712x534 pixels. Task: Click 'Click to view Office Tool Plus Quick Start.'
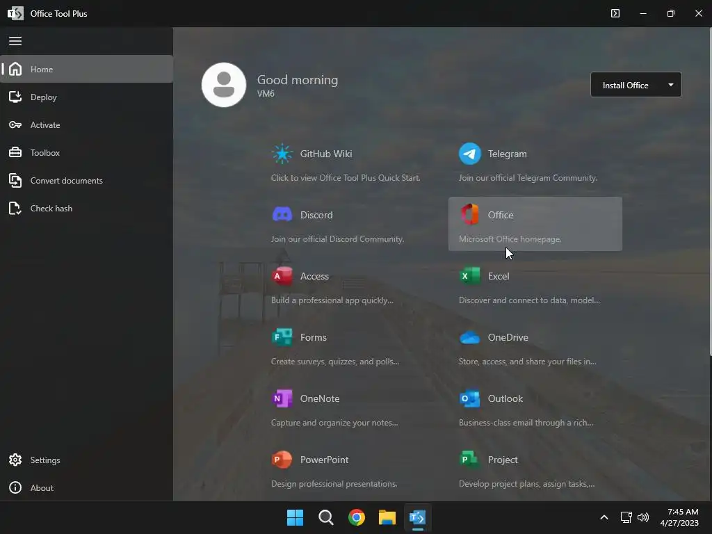[346, 177]
